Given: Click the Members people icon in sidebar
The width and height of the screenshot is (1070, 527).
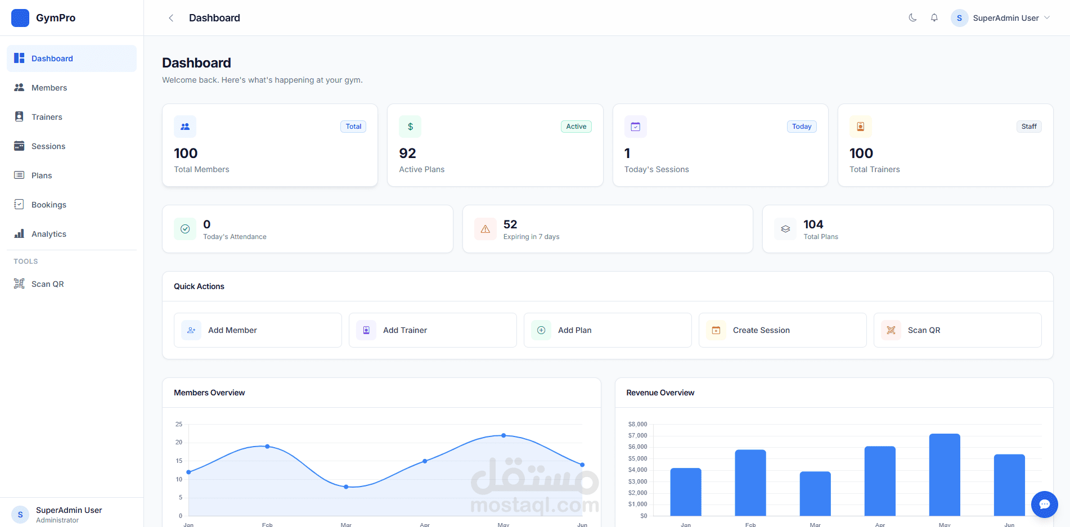Looking at the screenshot, I should (x=19, y=87).
